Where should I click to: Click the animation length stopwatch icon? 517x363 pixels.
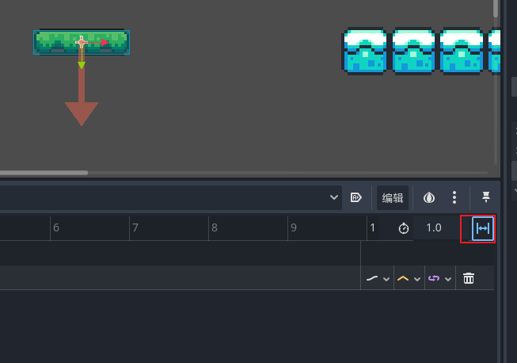click(404, 228)
